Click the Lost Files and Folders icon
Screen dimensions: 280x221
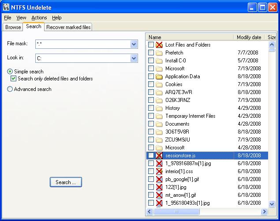[x=159, y=45]
